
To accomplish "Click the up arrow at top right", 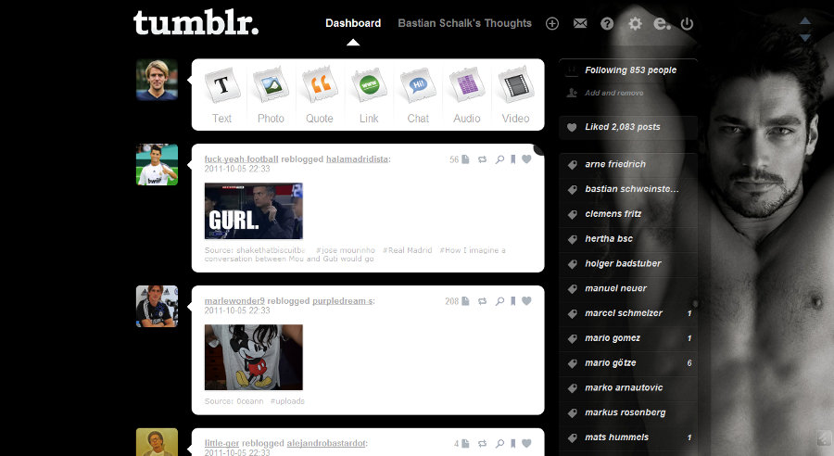I will [x=805, y=20].
